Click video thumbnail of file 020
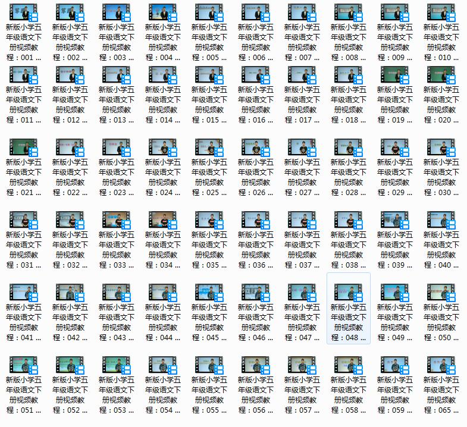This screenshot has height=427, width=467. click(441, 75)
